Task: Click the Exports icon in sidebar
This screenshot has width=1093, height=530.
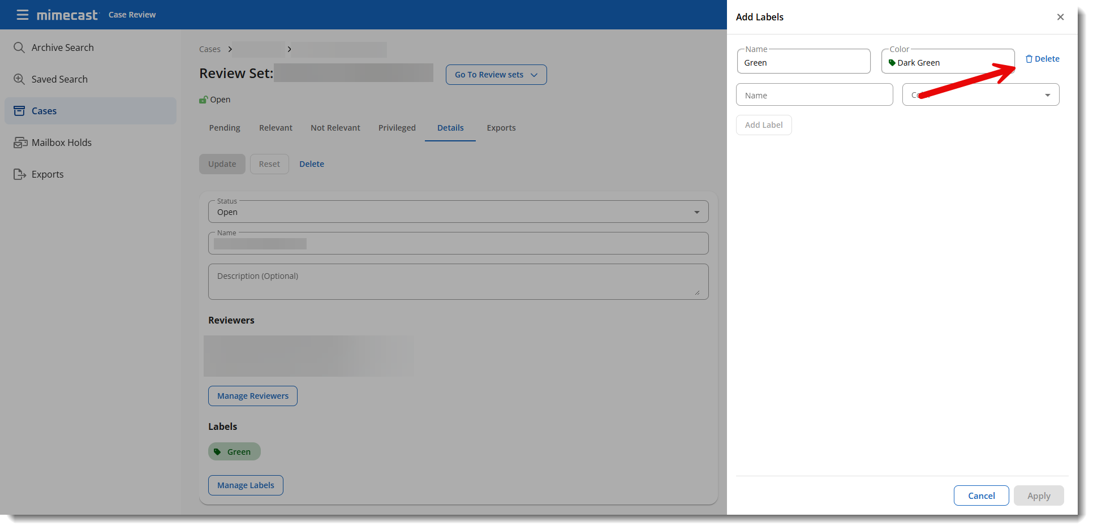Action: (20, 174)
